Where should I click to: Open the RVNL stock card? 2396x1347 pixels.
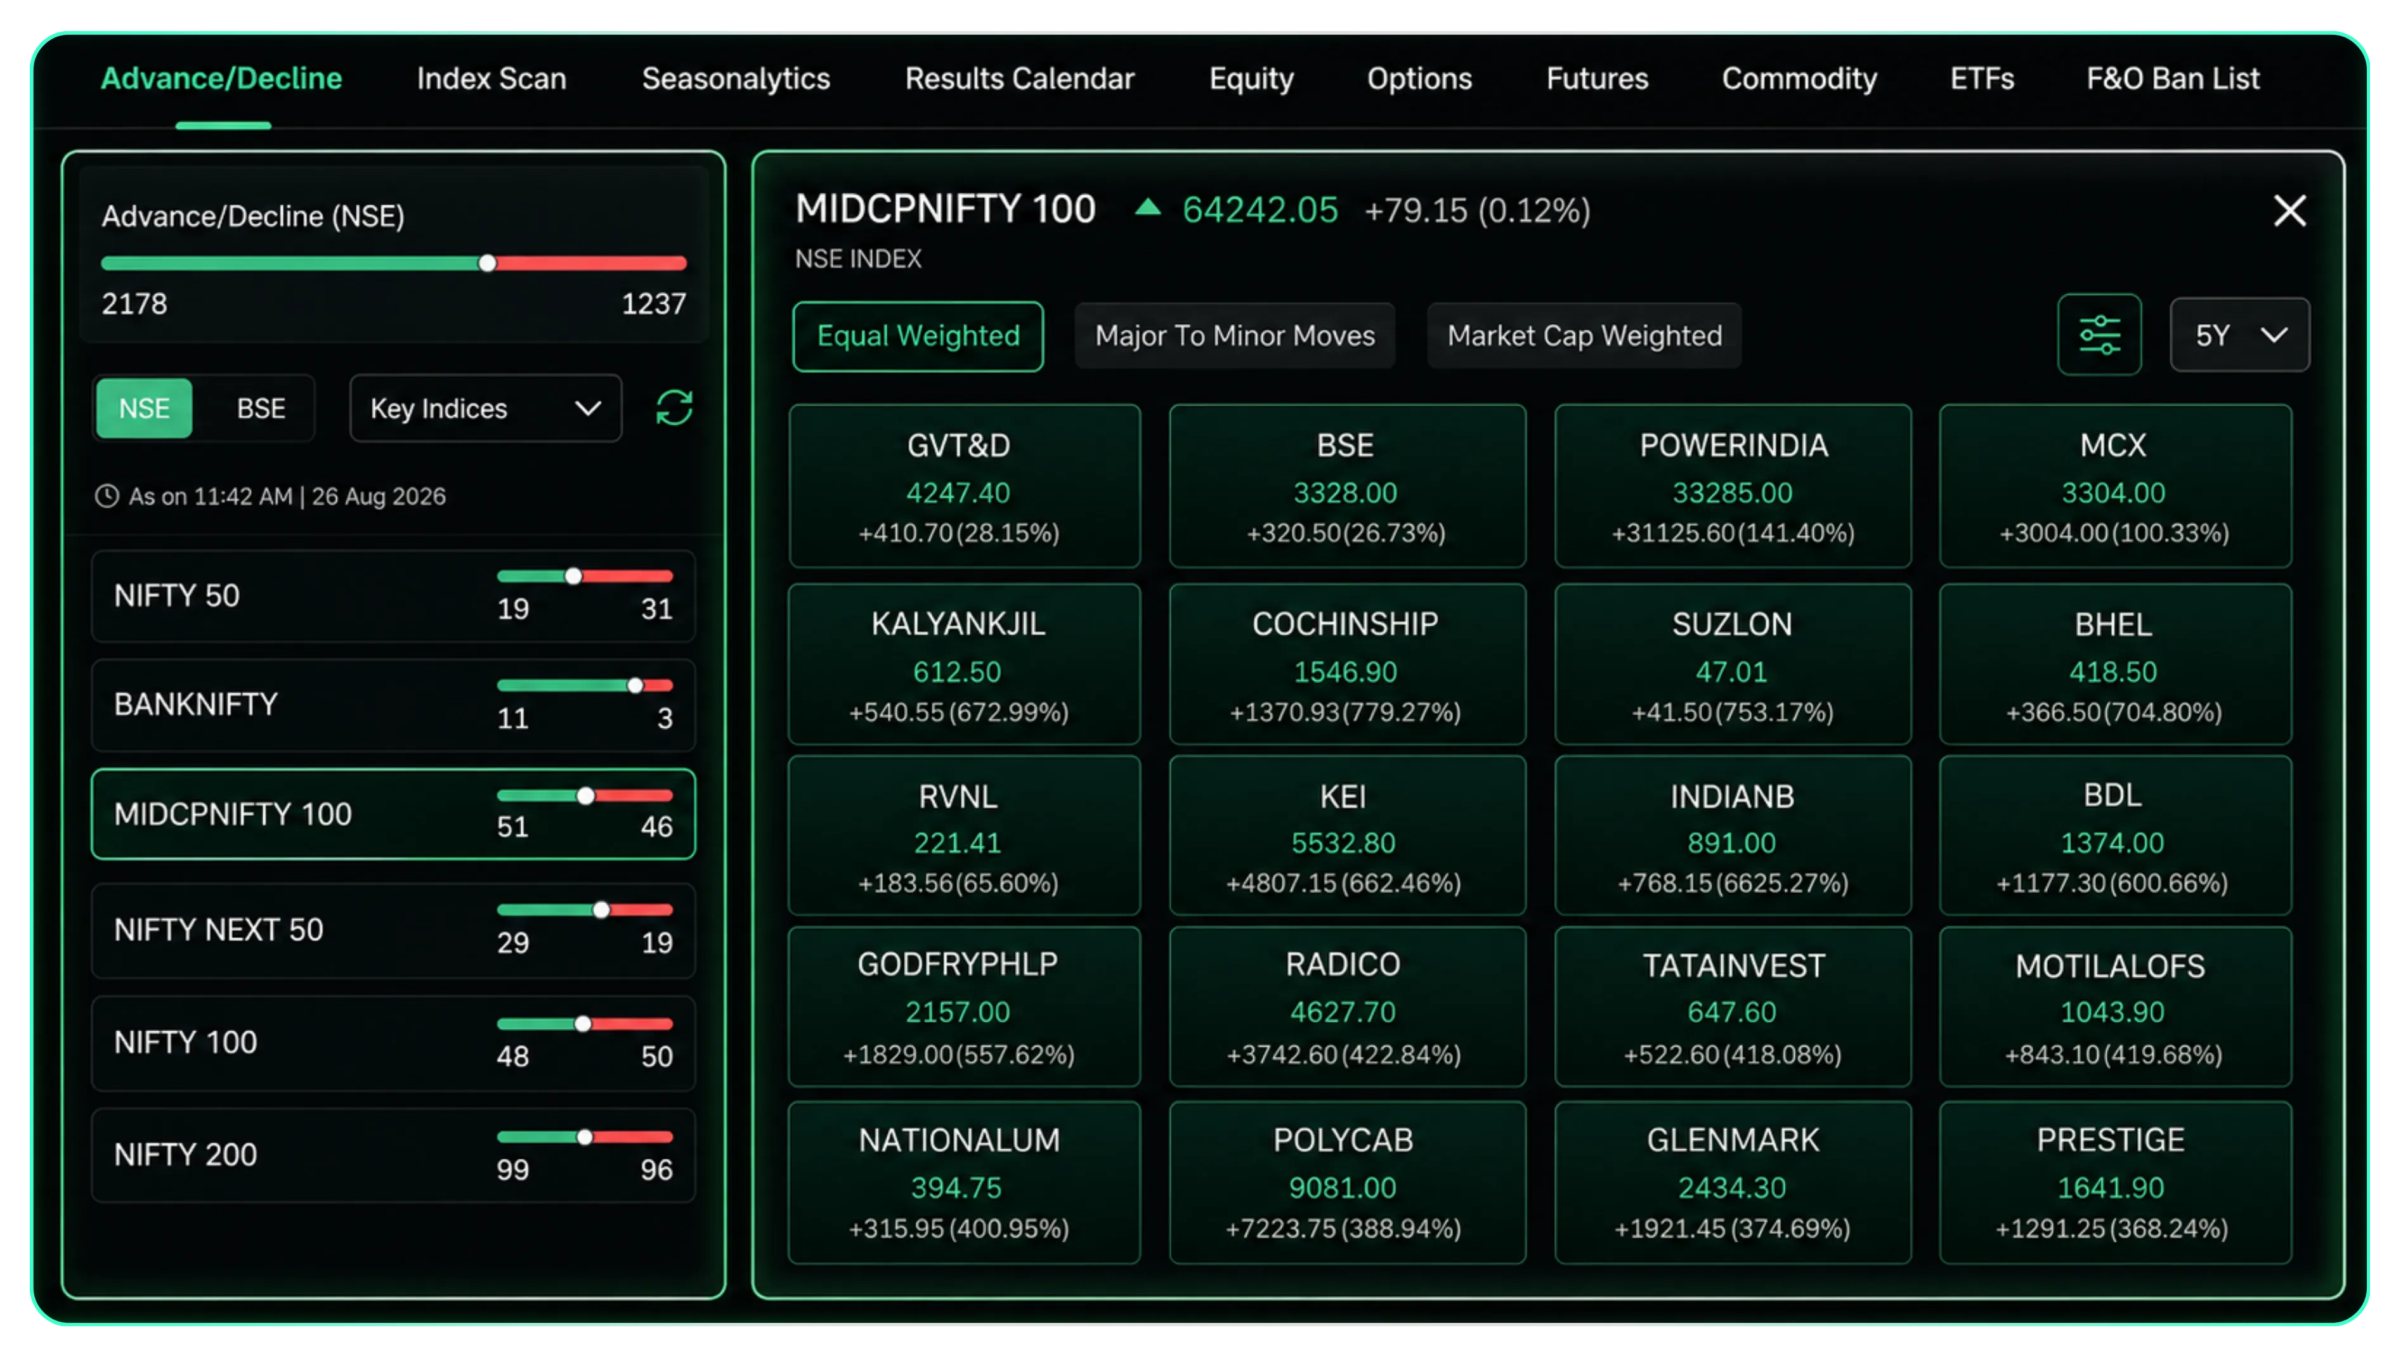965,835
